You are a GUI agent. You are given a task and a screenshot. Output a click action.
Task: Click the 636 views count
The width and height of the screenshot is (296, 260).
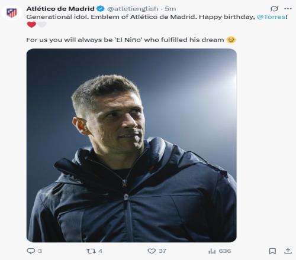point(225,251)
